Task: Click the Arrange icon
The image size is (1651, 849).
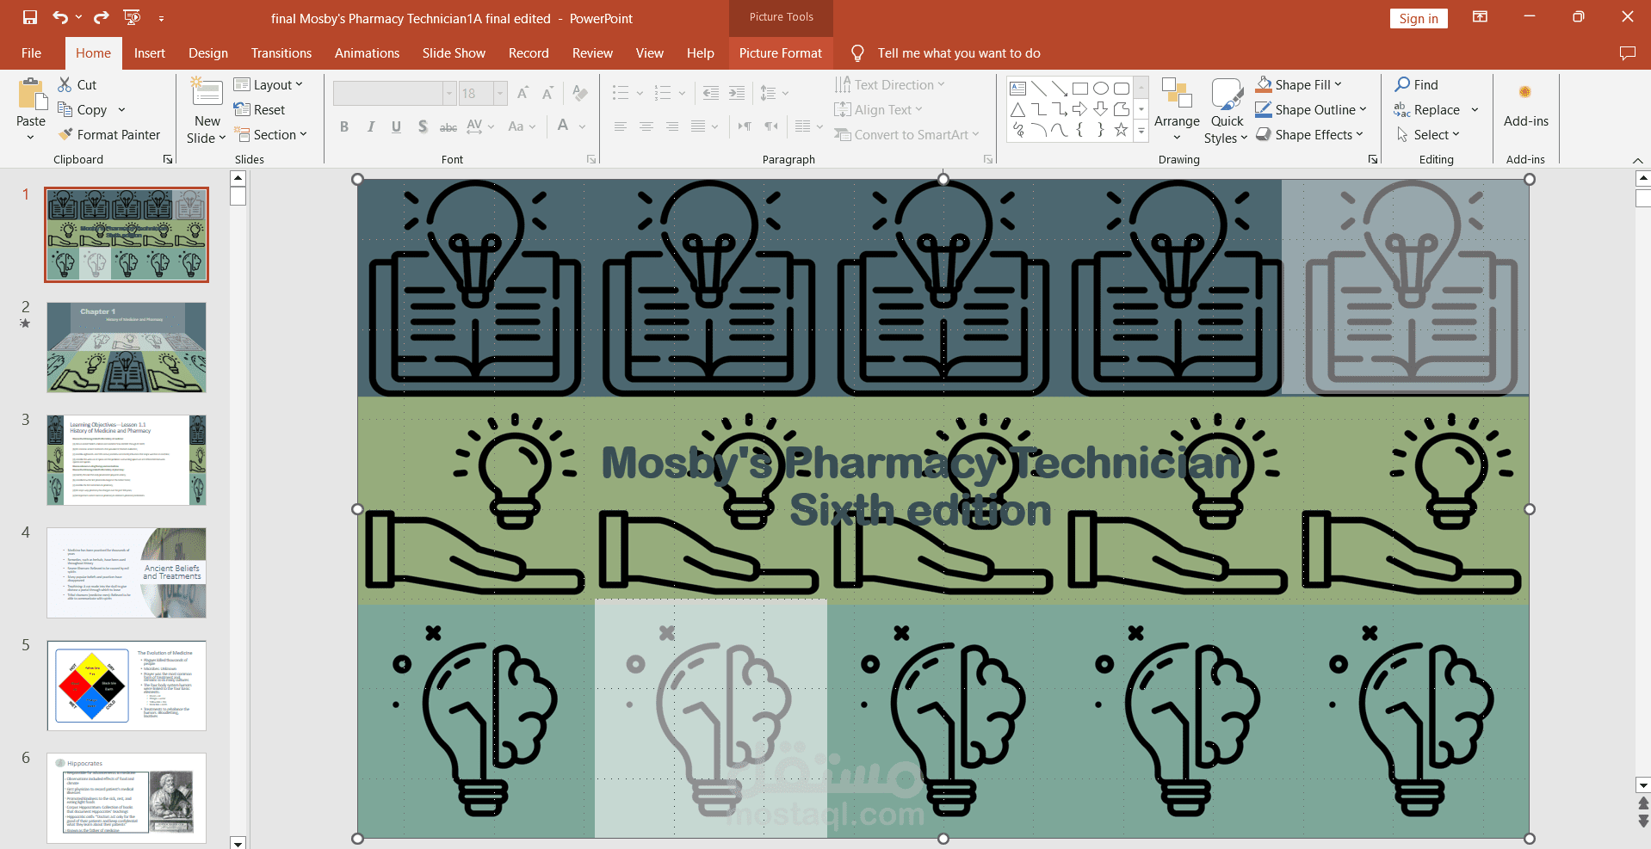Action: [x=1177, y=93]
